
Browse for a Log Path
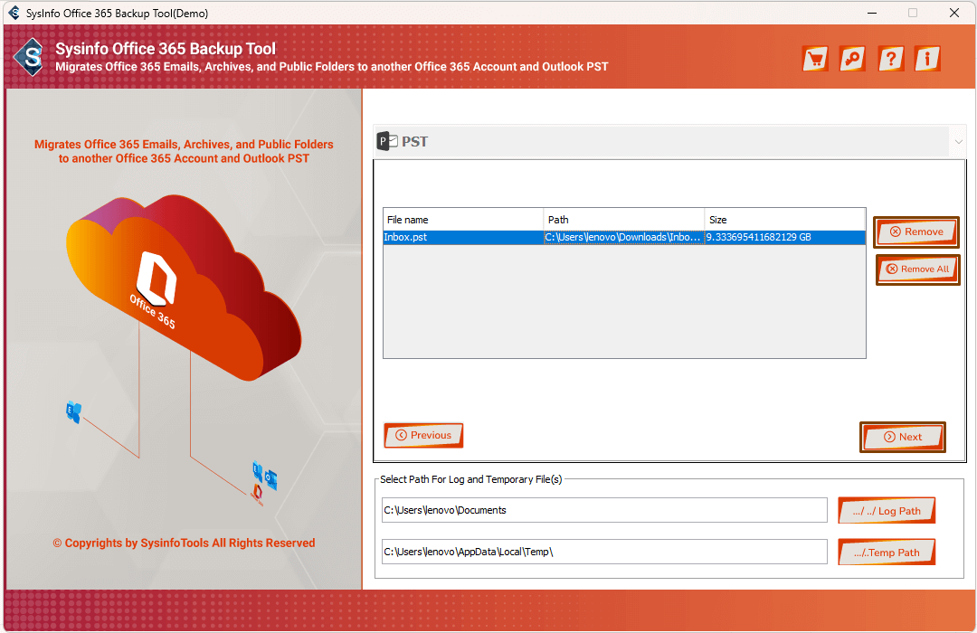[x=886, y=511]
